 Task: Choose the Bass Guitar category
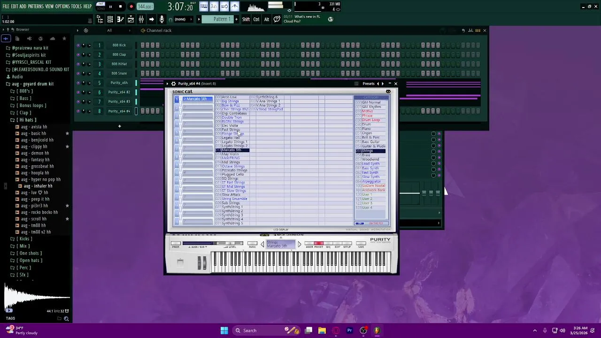[371, 142]
